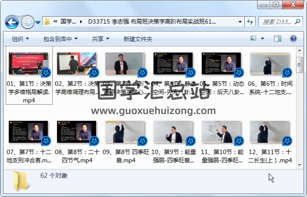Select video 01、第1节：决策学多维格局解读 thumbnail
307x197 pixels.
tap(28, 63)
